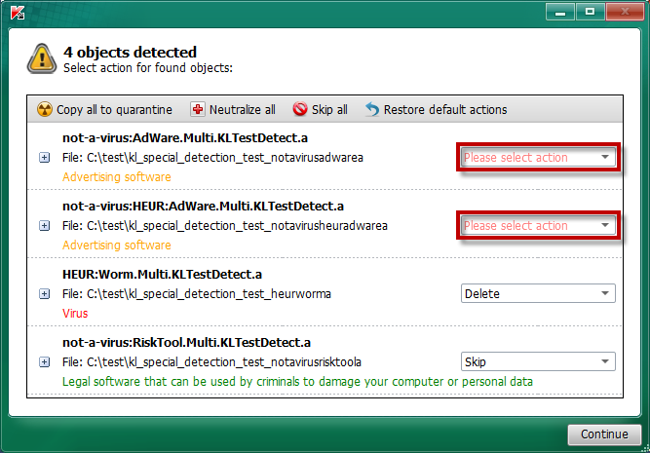Click the file path ending in notavirusadwarea

point(212,158)
